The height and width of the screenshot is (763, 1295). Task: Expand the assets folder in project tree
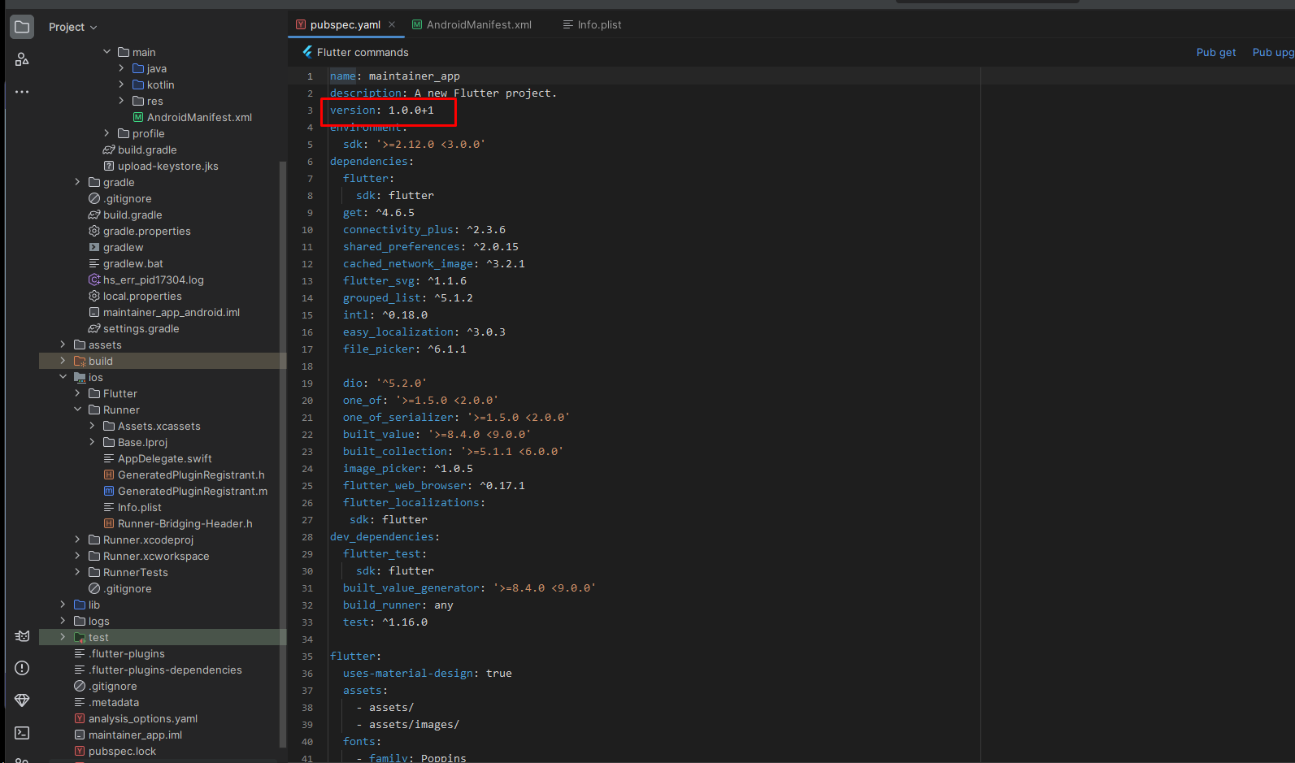point(63,345)
